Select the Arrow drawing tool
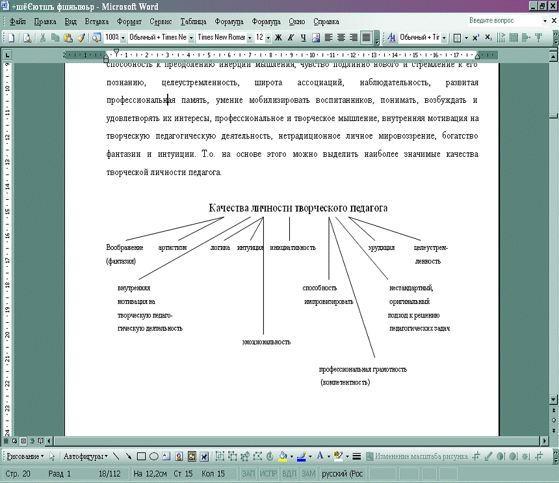The width and height of the screenshot is (559, 483). pos(129,456)
